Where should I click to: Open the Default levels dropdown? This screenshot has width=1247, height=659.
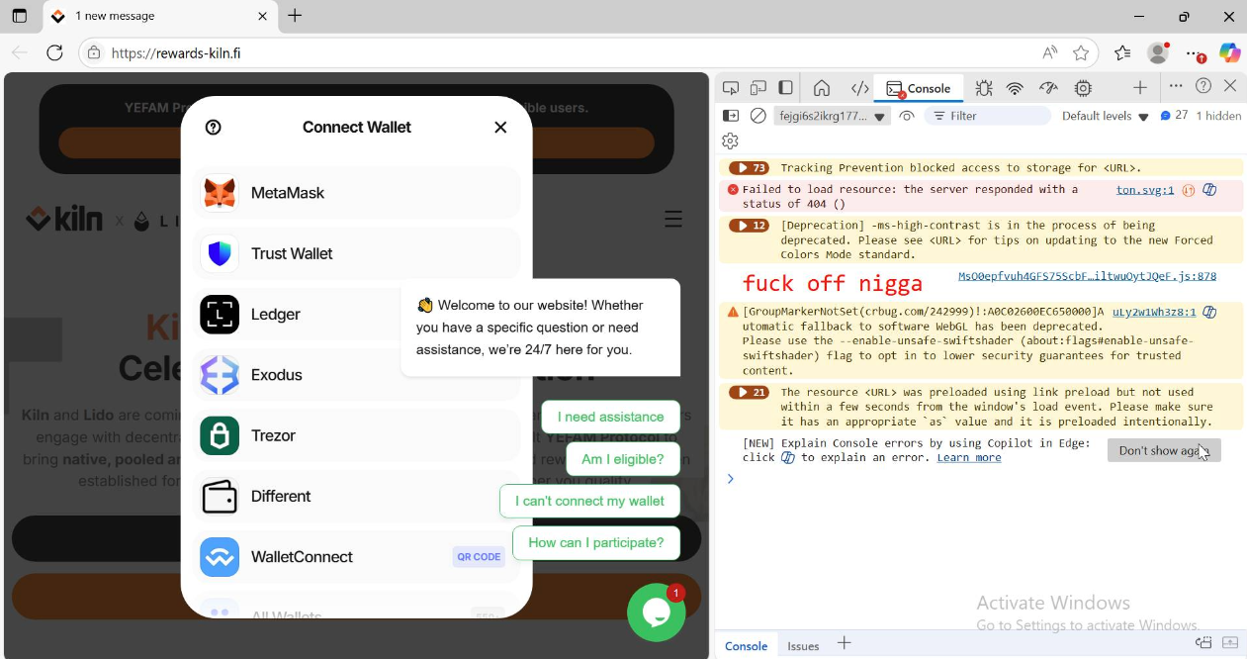(1106, 116)
